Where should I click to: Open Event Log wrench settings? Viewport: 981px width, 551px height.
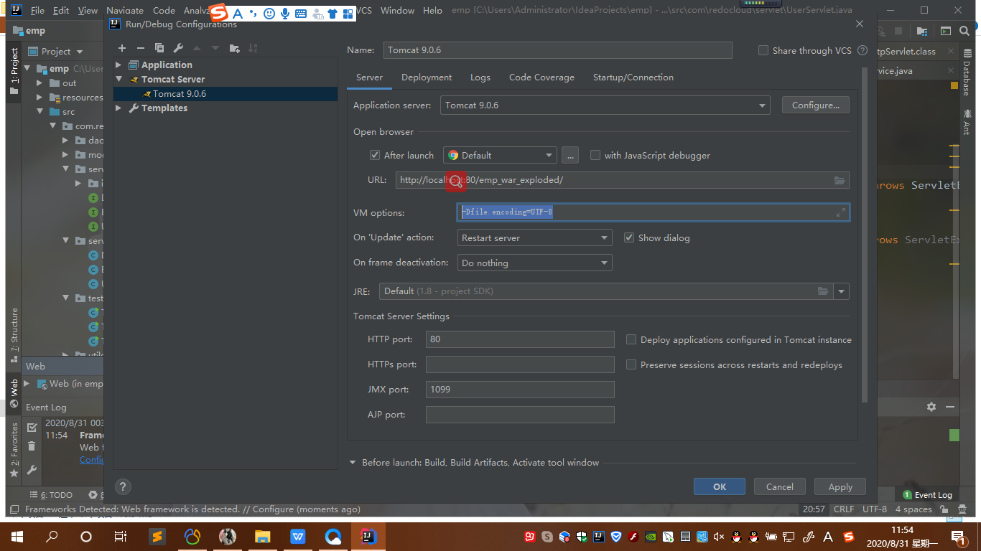coord(32,470)
